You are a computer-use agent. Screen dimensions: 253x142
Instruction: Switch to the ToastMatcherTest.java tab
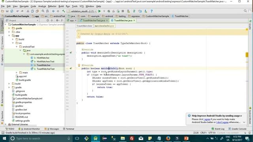point(94,21)
